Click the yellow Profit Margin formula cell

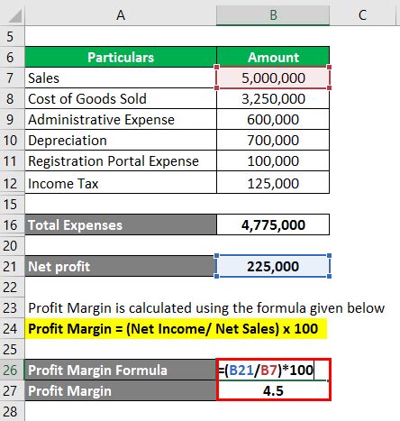point(176,329)
